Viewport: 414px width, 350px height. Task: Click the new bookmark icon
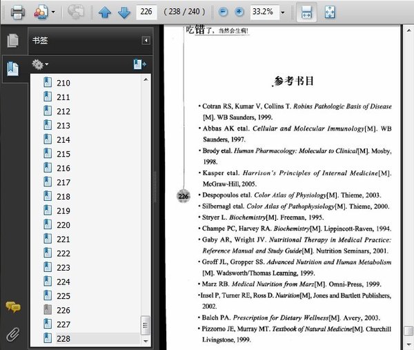pyautogui.click(x=139, y=64)
